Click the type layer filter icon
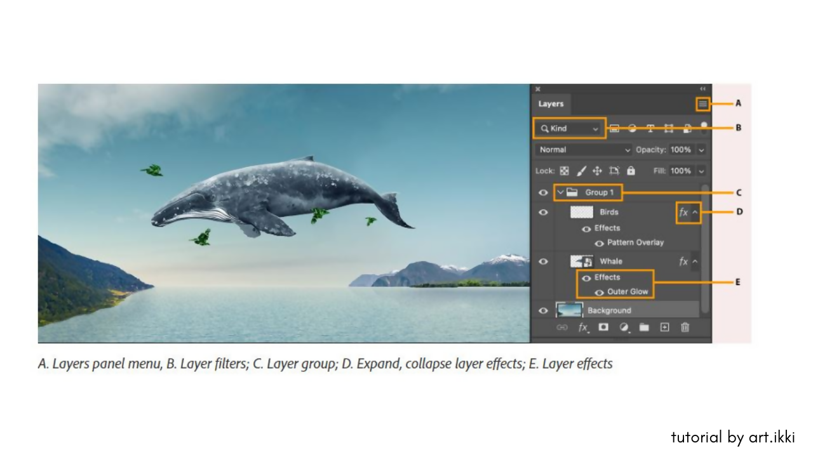This screenshot has width=813, height=457. (x=650, y=128)
